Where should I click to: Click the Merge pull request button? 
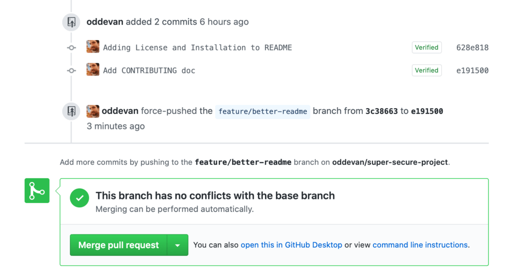pyautogui.click(x=118, y=245)
